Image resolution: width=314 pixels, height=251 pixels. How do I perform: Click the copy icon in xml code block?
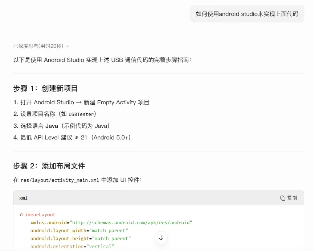(282, 198)
